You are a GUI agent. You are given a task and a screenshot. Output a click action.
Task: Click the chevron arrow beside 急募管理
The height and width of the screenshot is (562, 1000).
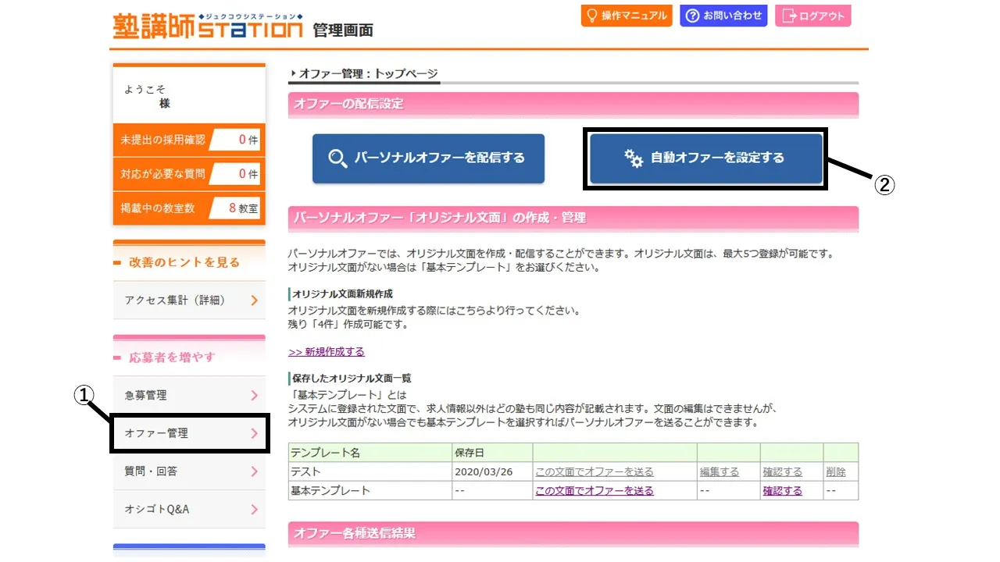254,396
